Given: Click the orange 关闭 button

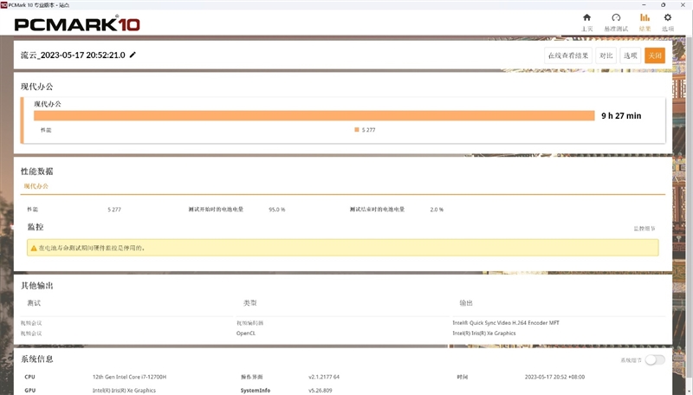Looking at the screenshot, I should (655, 55).
